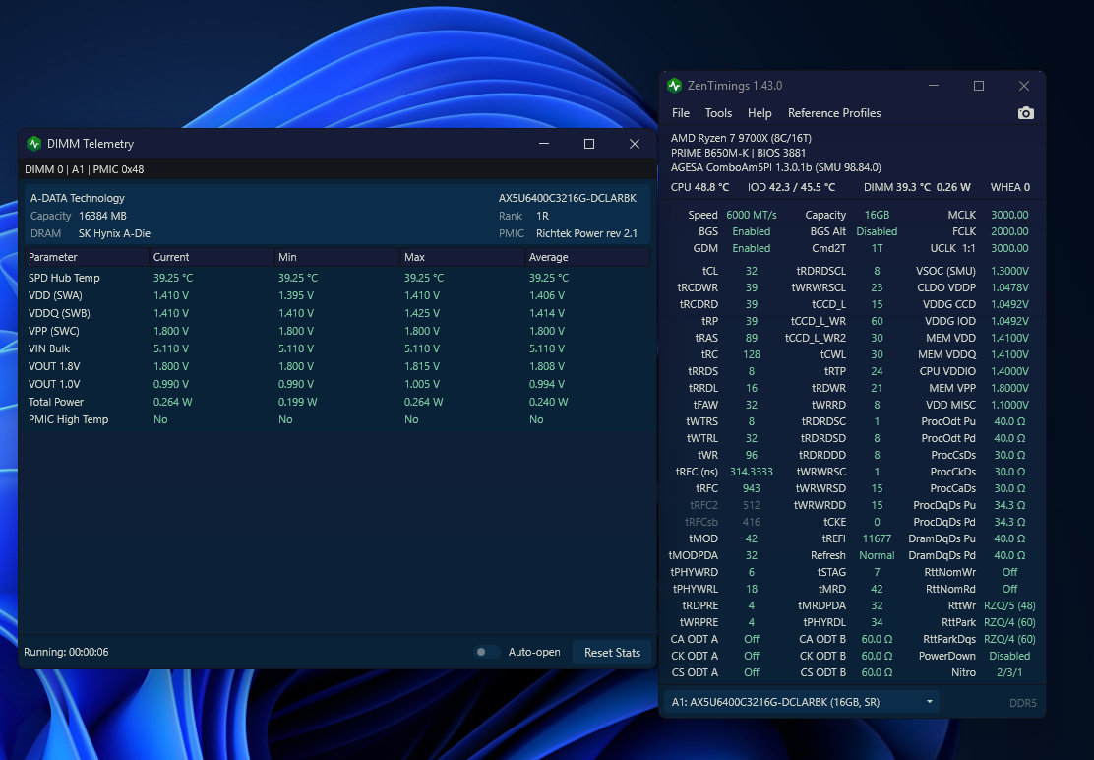Image resolution: width=1094 pixels, height=760 pixels.
Task: Click the AX5U6400C3216G-DCLARBK part number in DIMM Telemetry
Action: coord(568,198)
